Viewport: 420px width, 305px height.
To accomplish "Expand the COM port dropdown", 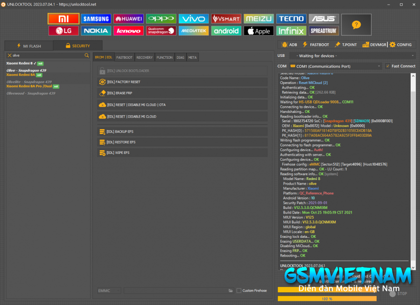I will 336,66.
